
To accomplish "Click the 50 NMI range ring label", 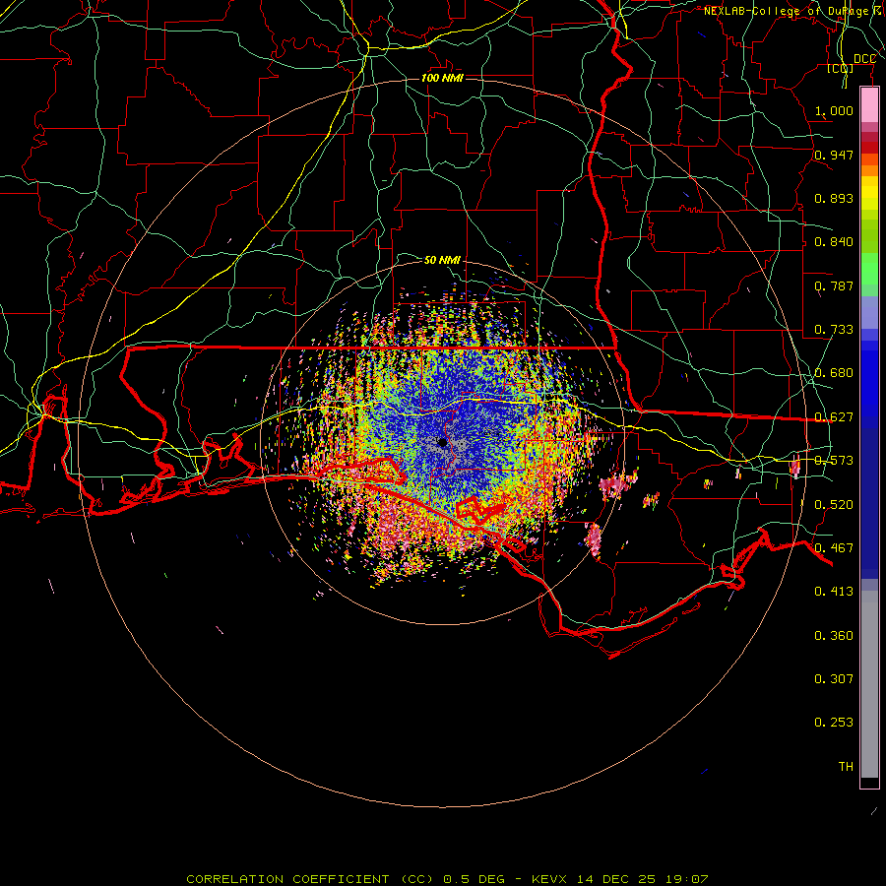I will (x=442, y=260).
